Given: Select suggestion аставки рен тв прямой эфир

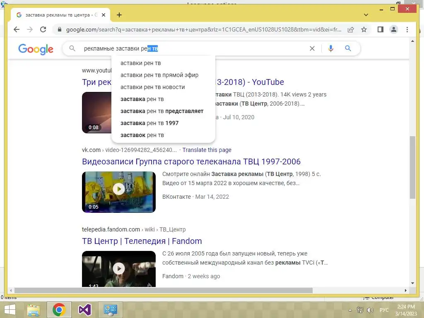Looking at the screenshot, I should pyautogui.click(x=163, y=75).
